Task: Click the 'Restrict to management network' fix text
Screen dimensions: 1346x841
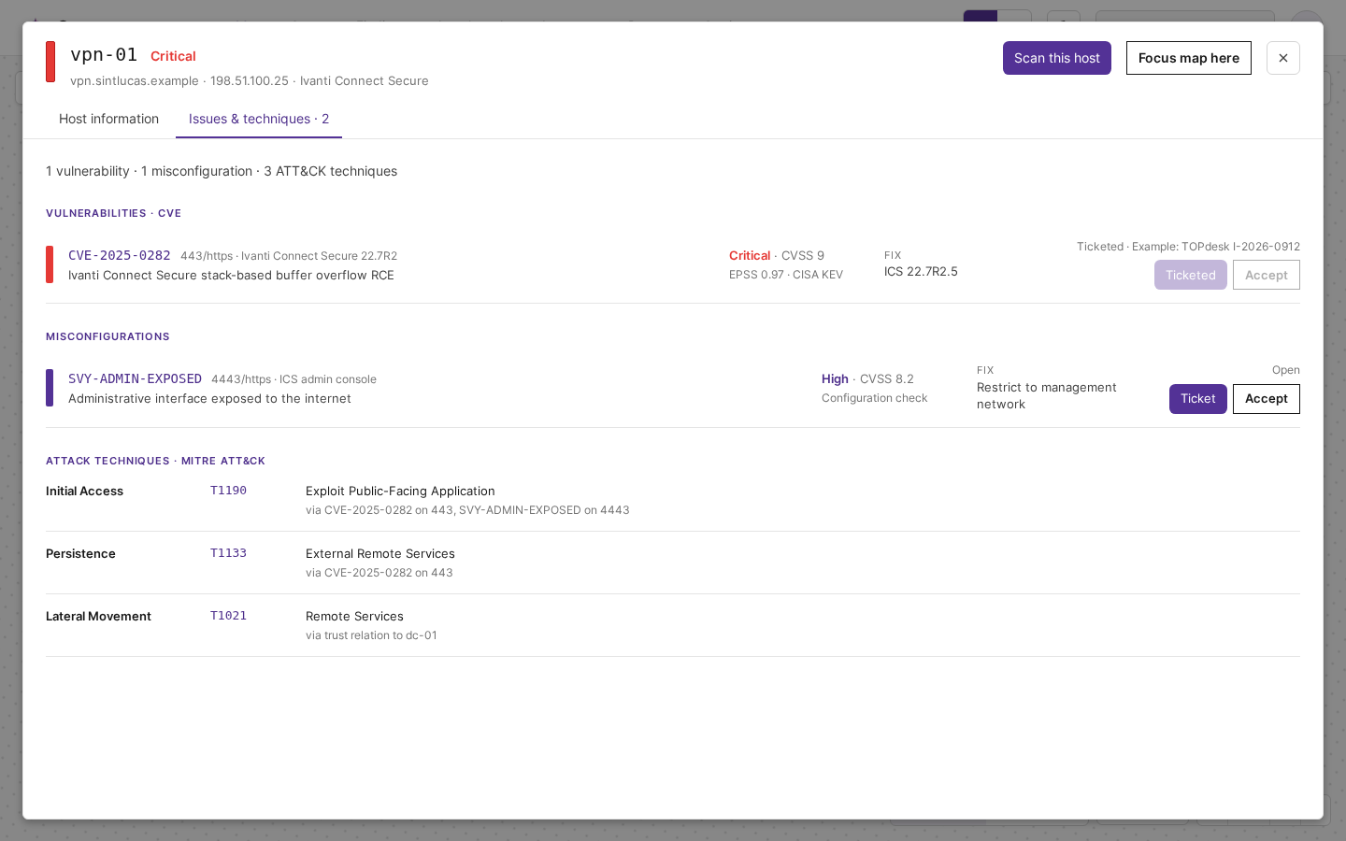Action: [x=1047, y=396]
